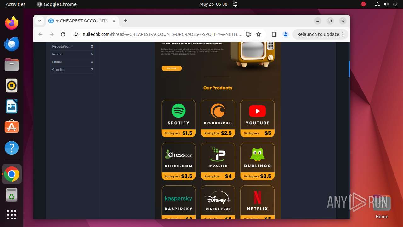Open the Home folder on the desktop
403x227 pixels.
[382, 207]
